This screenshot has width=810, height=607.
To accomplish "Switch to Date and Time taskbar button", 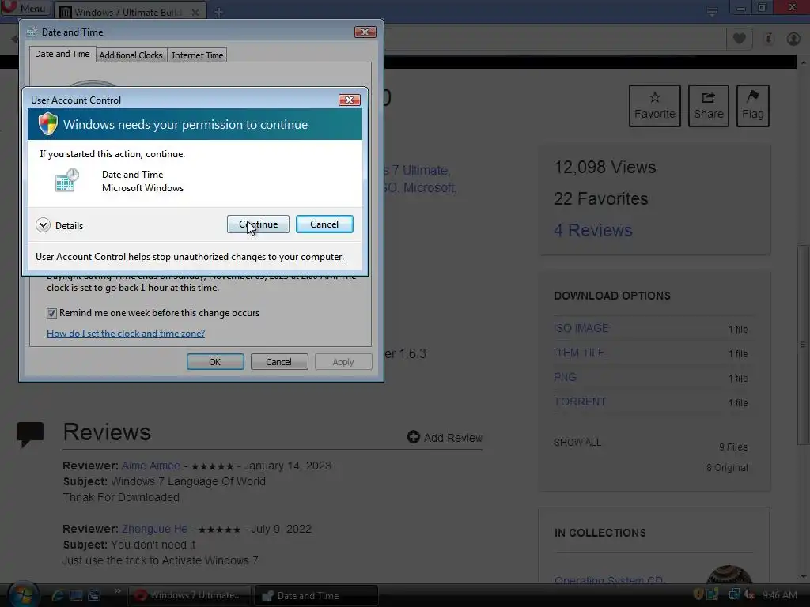I will [316, 595].
